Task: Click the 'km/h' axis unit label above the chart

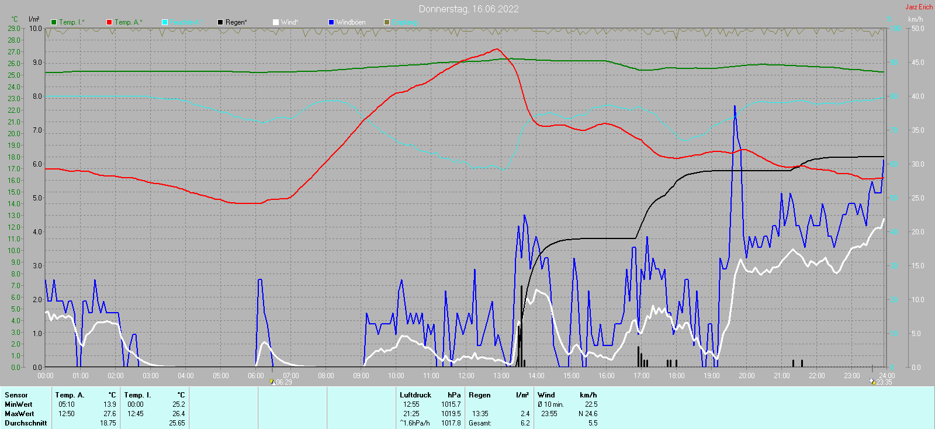Action: 916,19
